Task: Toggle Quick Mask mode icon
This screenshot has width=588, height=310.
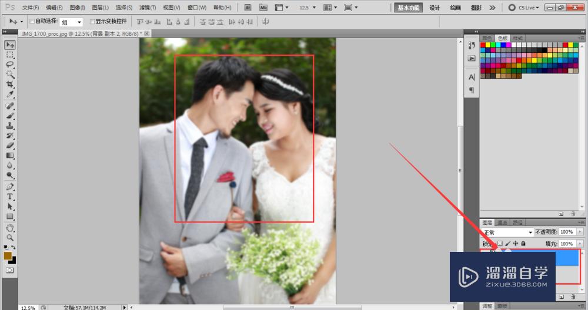Action: pos(10,270)
